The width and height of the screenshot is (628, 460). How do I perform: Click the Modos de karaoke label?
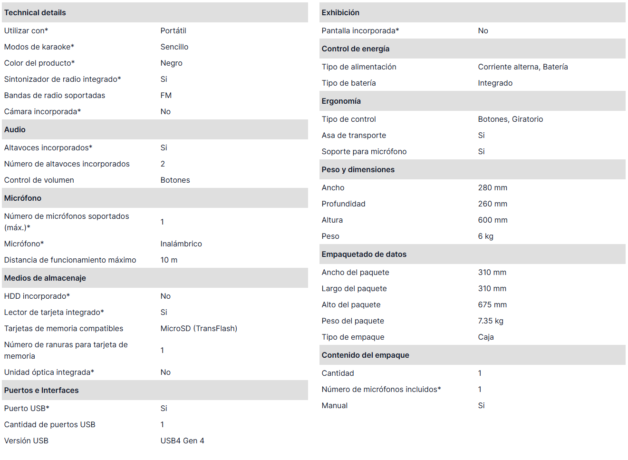point(39,47)
